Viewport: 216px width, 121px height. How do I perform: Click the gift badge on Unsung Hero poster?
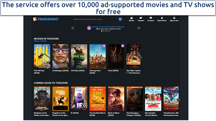104,46
